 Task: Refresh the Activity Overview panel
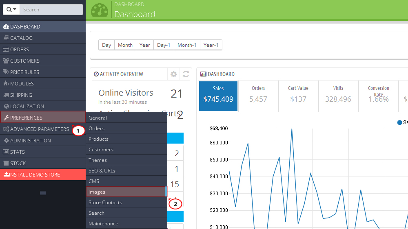[x=186, y=74]
